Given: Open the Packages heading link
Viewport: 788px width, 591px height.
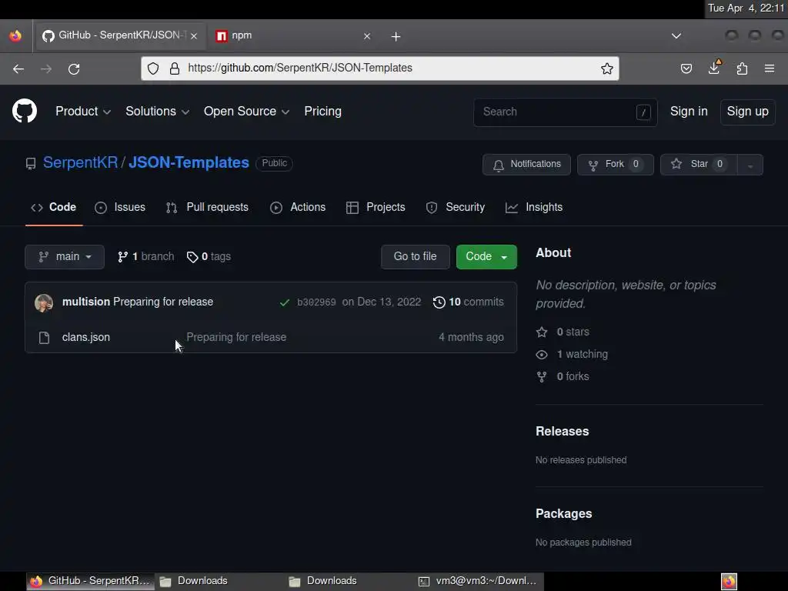Looking at the screenshot, I should [564, 513].
